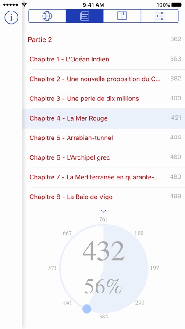Tap the info icon
Viewport: 185px width, 329px height.
11,18
